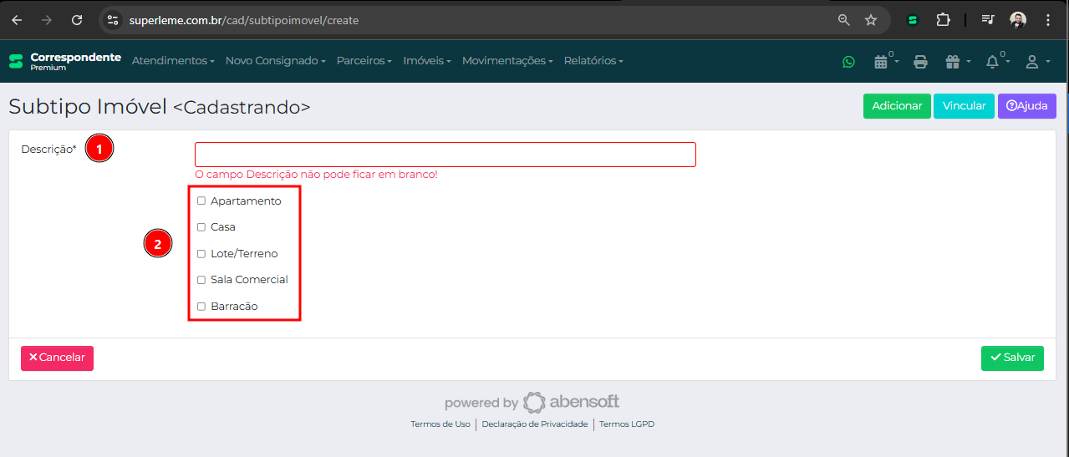This screenshot has width=1069, height=457.
Task: Click into the Descrição text field
Action: click(445, 155)
